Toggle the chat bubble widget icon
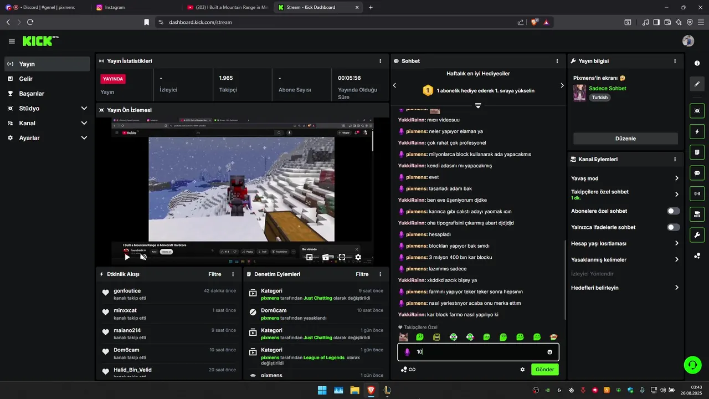 click(x=697, y=173)
